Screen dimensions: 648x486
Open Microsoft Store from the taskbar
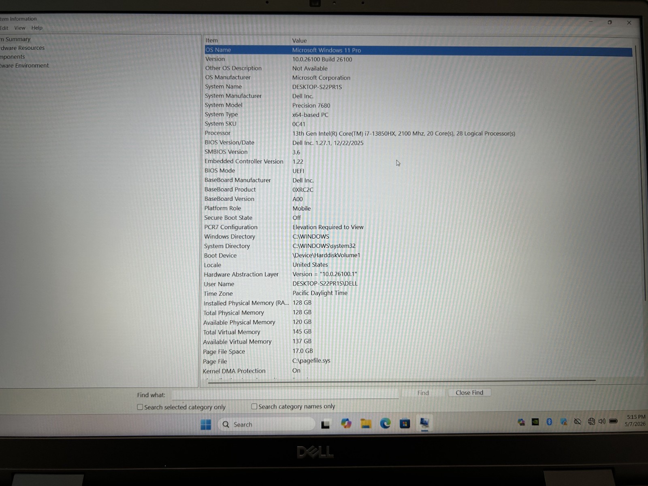tap(405, 424)
